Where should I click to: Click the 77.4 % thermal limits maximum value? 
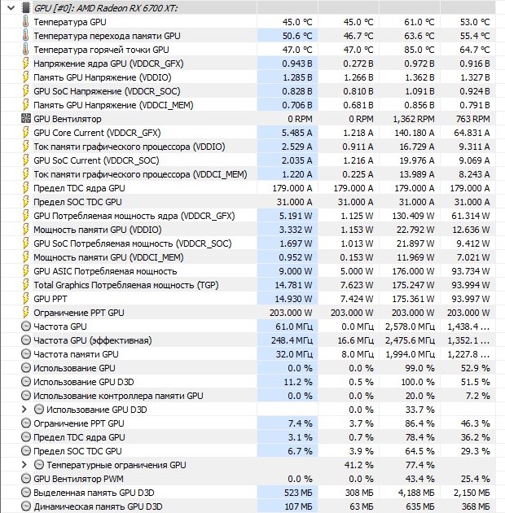420,465
